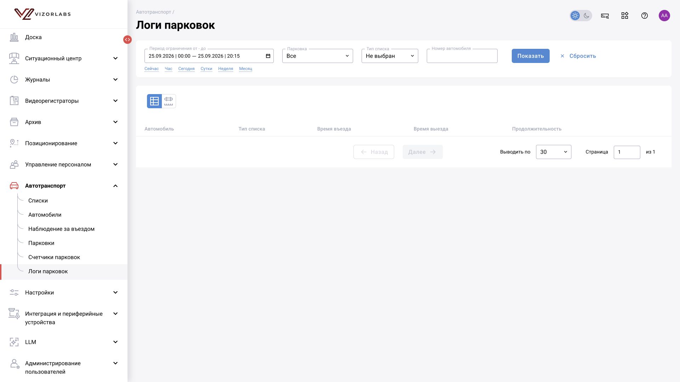Click the Журналы pie chart icon
The width and height of the screenshot is (680, 382).
coord(14,80)
